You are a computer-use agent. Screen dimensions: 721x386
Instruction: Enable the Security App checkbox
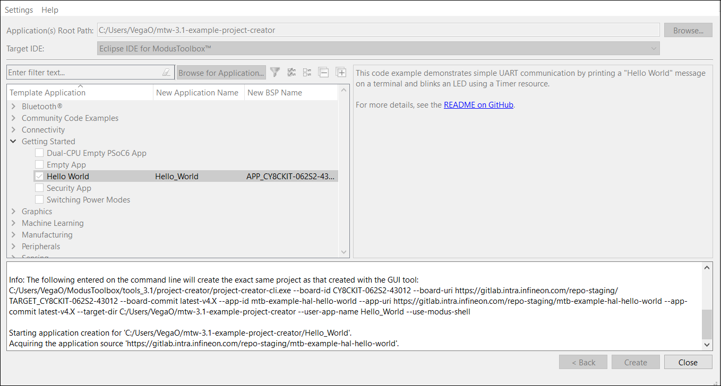[39, 188]
